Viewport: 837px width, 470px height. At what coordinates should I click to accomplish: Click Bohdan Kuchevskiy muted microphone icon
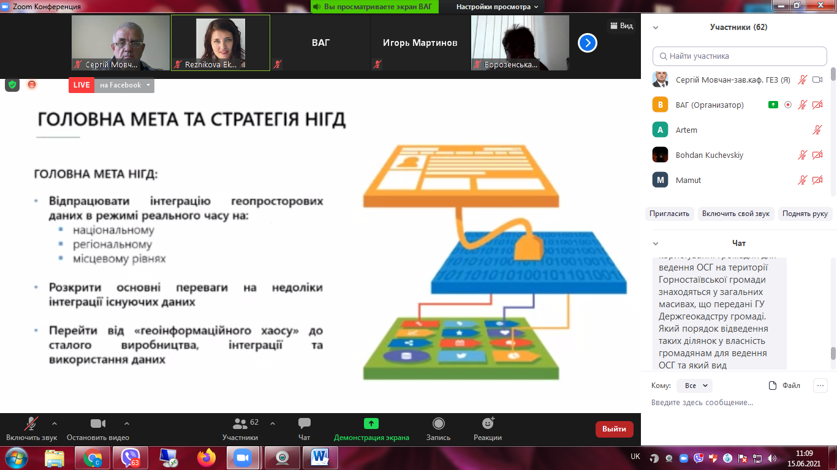[x=803, y=155]
